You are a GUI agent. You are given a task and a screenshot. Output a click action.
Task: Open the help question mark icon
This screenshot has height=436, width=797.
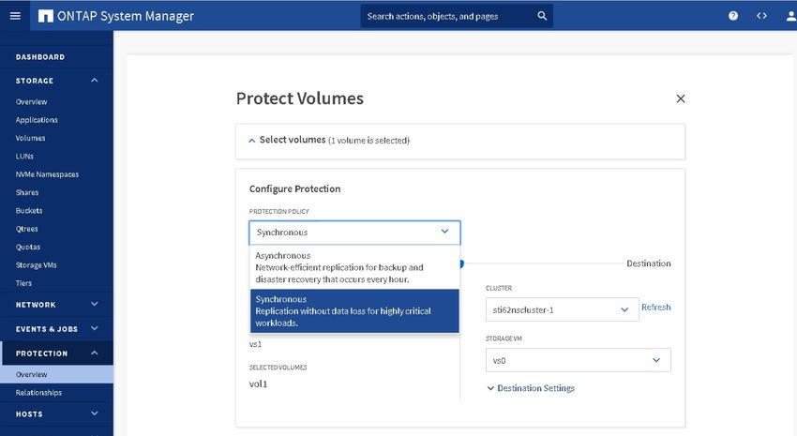(733, 16)
